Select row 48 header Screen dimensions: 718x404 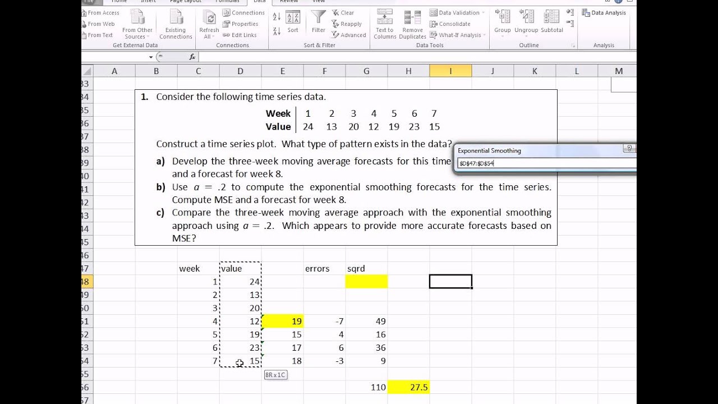point(87,282)
